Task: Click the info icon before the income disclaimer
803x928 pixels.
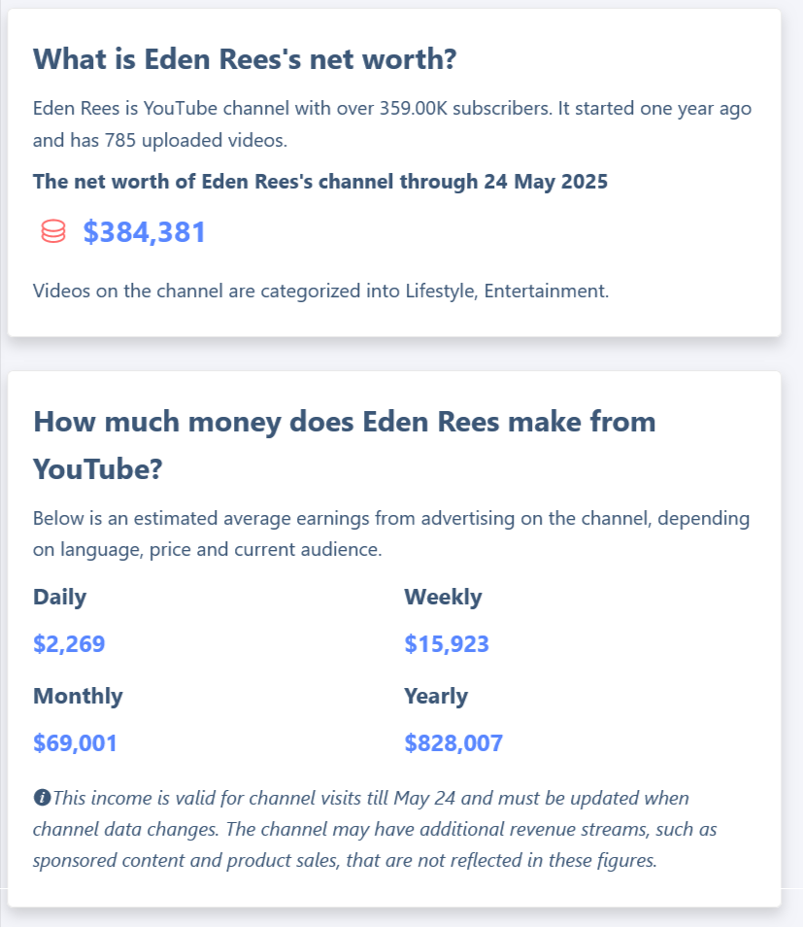Action: [x=42, y=798]
